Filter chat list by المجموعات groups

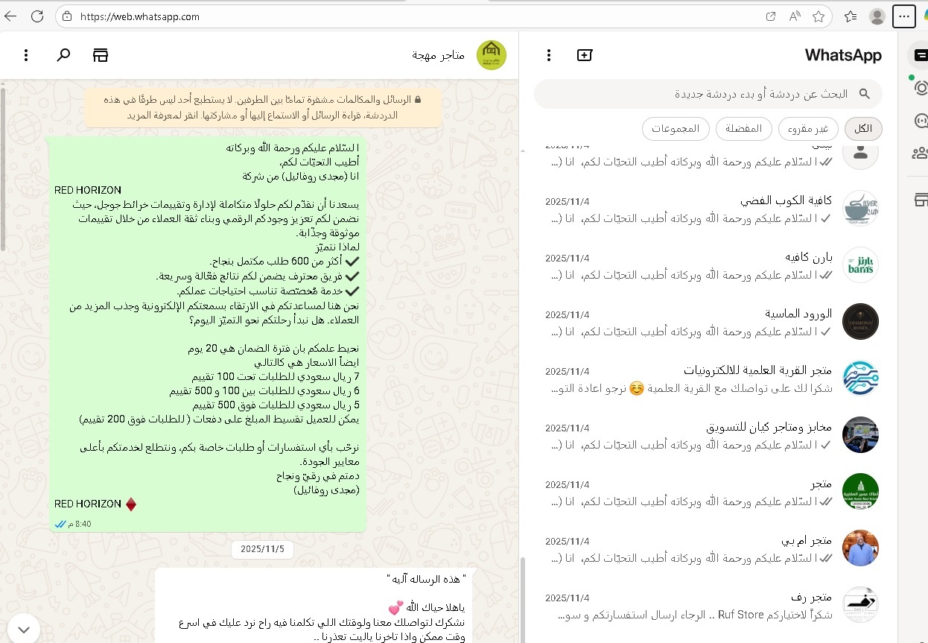676,128
